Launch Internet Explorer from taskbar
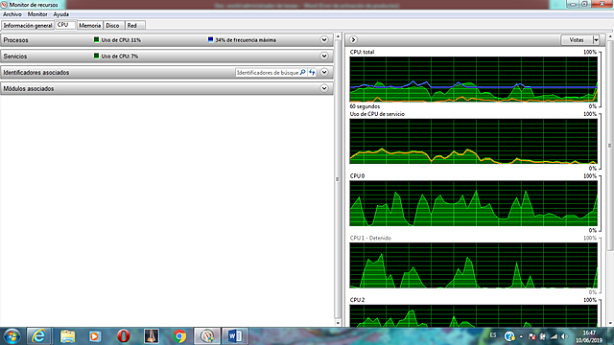The width and height of the screenshot is (614, 345). tap(38, 336)
